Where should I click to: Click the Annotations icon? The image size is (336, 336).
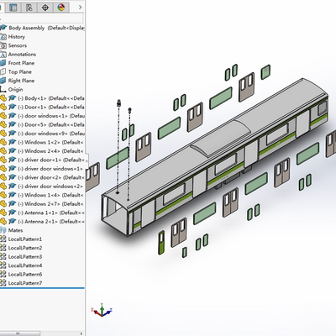pyautogui.click(x=3, y=55)
